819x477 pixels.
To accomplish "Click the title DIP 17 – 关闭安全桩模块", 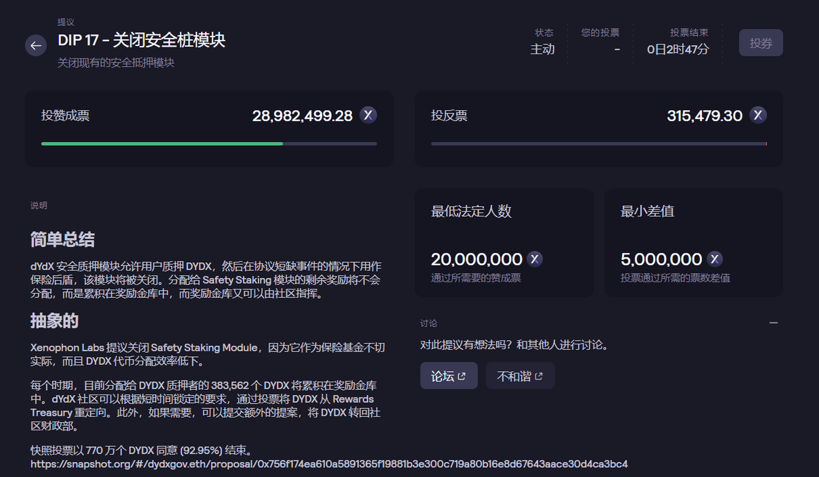I will click(142, 40).
